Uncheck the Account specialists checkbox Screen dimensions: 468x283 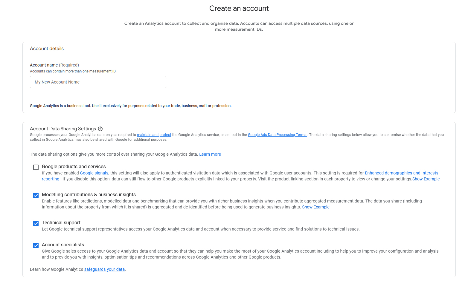click(x=36, y=245)
